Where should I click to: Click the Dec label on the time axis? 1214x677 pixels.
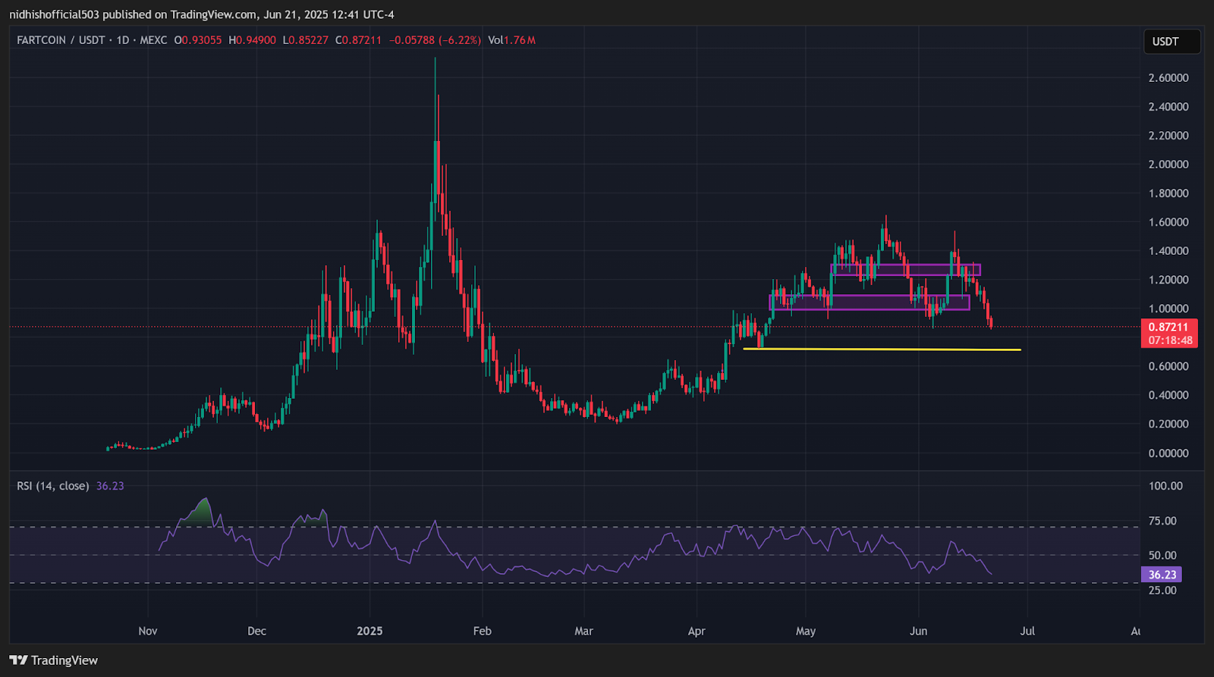coord(256,631)
